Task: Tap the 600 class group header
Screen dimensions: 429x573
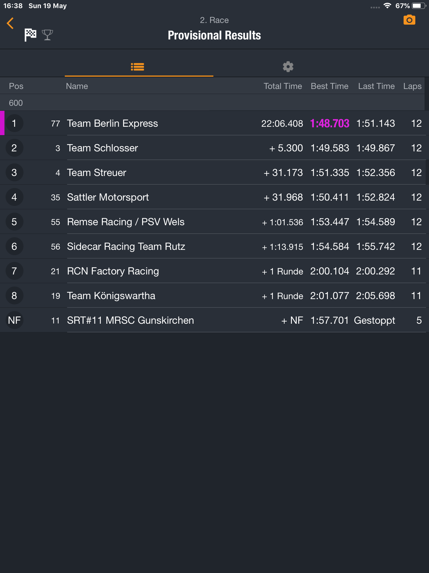Action: click(x=212, y=103)
